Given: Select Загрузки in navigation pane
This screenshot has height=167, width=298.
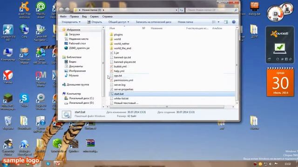Looking at the screenshot, I should tap(74, 34).
